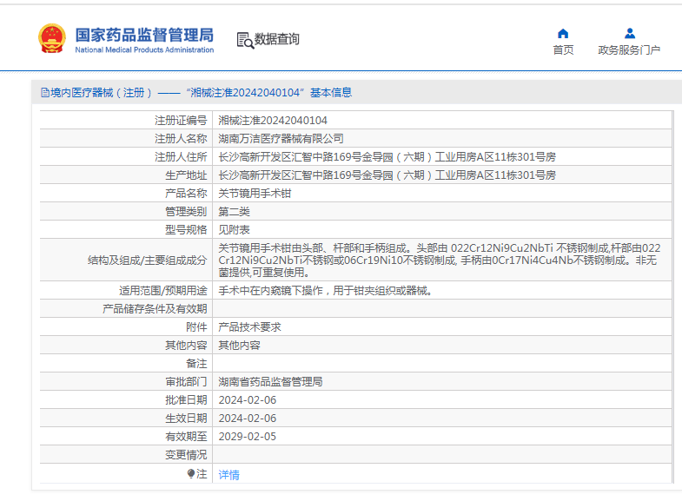
Task: Click the 有效期至 value 2029-02-05
Action: point(248,437)
